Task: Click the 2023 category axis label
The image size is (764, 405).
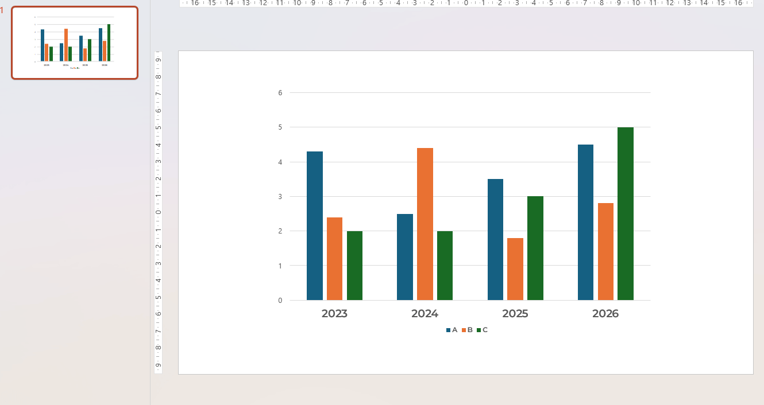Action: (335, 314)
